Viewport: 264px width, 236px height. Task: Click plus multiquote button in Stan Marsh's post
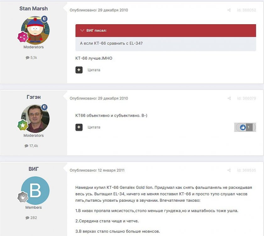79,70
